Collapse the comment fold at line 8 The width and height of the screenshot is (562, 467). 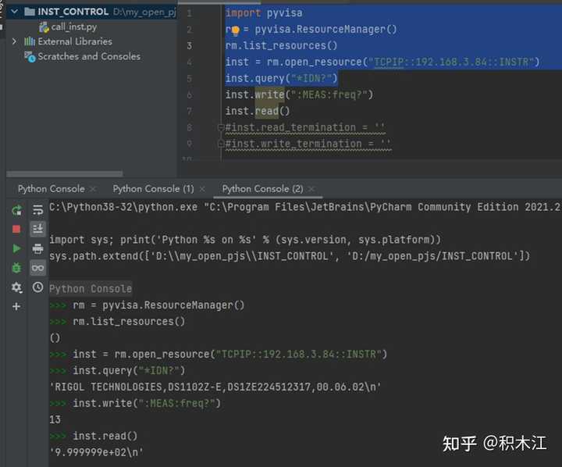click(221, 127)
